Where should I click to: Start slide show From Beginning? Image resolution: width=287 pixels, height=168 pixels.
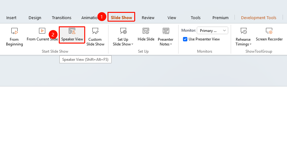point(14,37)
